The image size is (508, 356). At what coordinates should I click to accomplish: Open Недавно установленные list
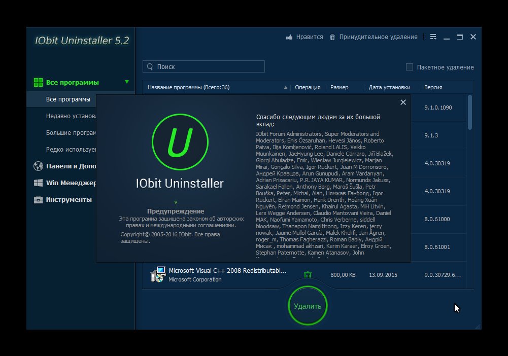click(x=71, y=116)
